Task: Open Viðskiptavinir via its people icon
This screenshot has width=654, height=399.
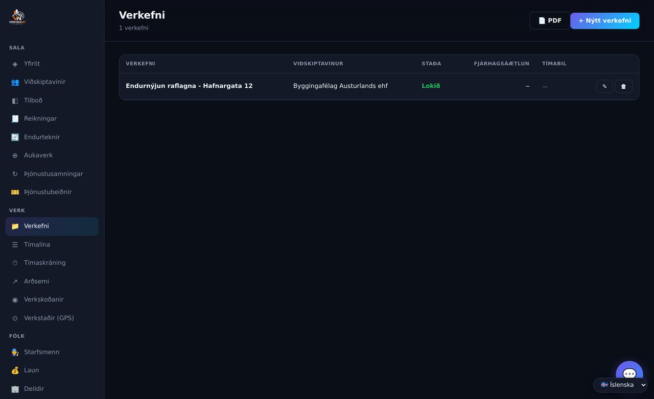Action: pos(15,82)
